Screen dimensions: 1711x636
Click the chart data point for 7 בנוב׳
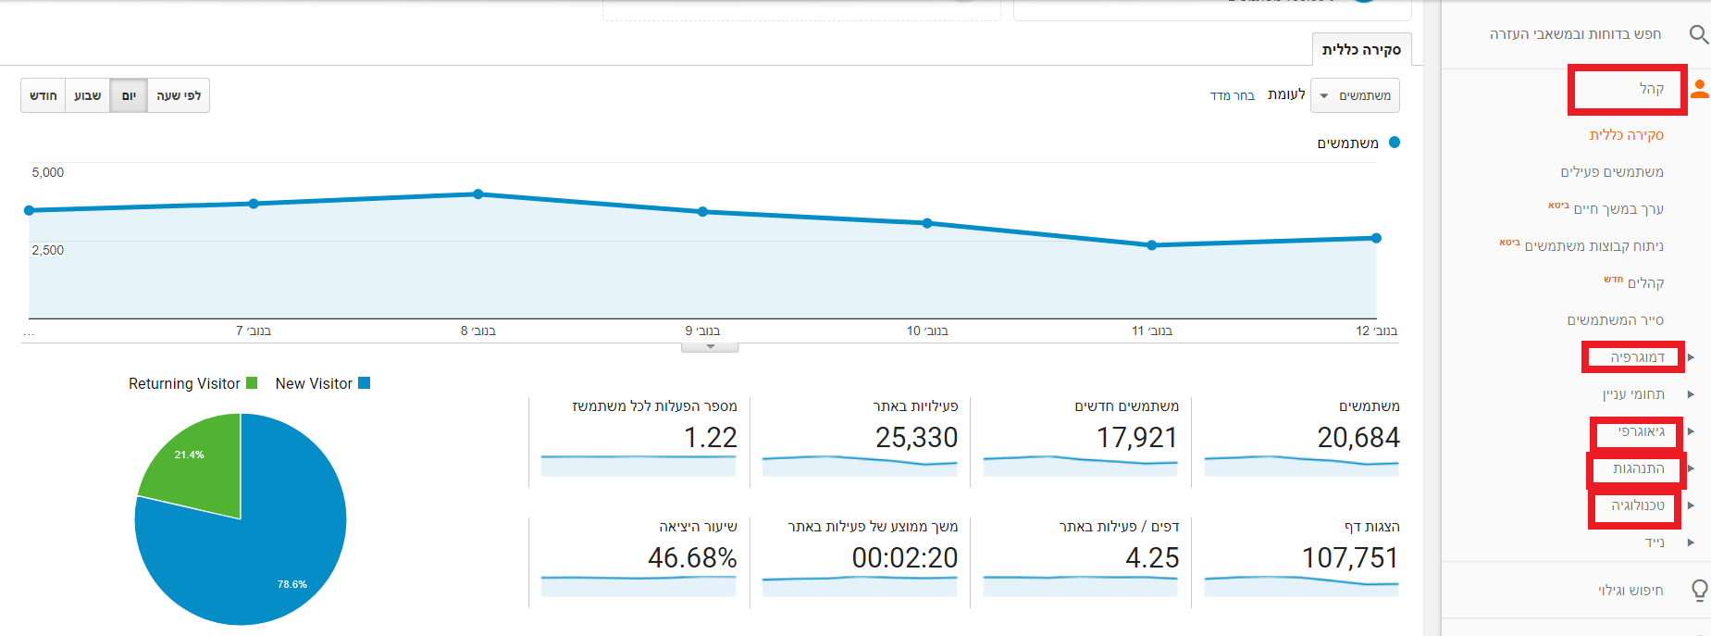pyautogui.click(x=254, y=204)
